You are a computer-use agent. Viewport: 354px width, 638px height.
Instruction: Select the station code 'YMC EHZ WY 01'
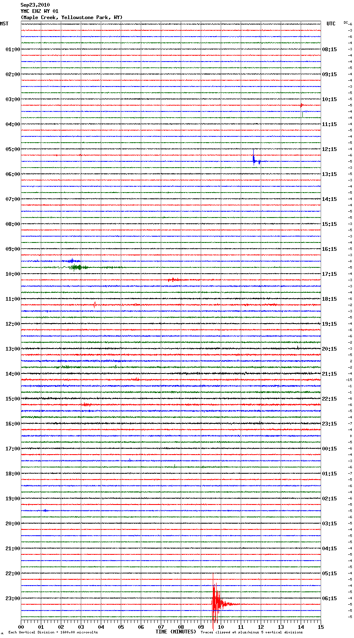point(40,11)
